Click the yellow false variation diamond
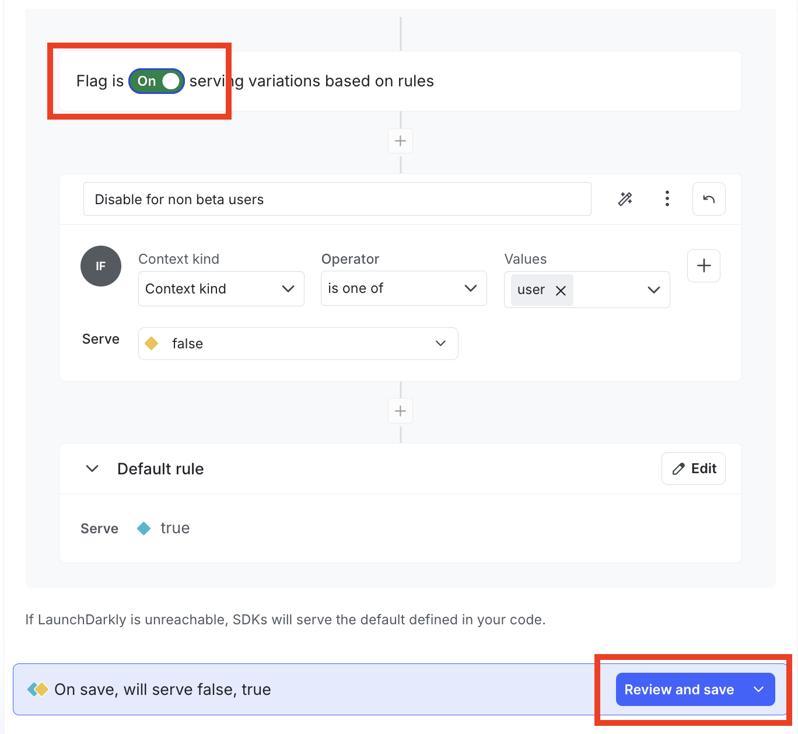 point(152,344)
